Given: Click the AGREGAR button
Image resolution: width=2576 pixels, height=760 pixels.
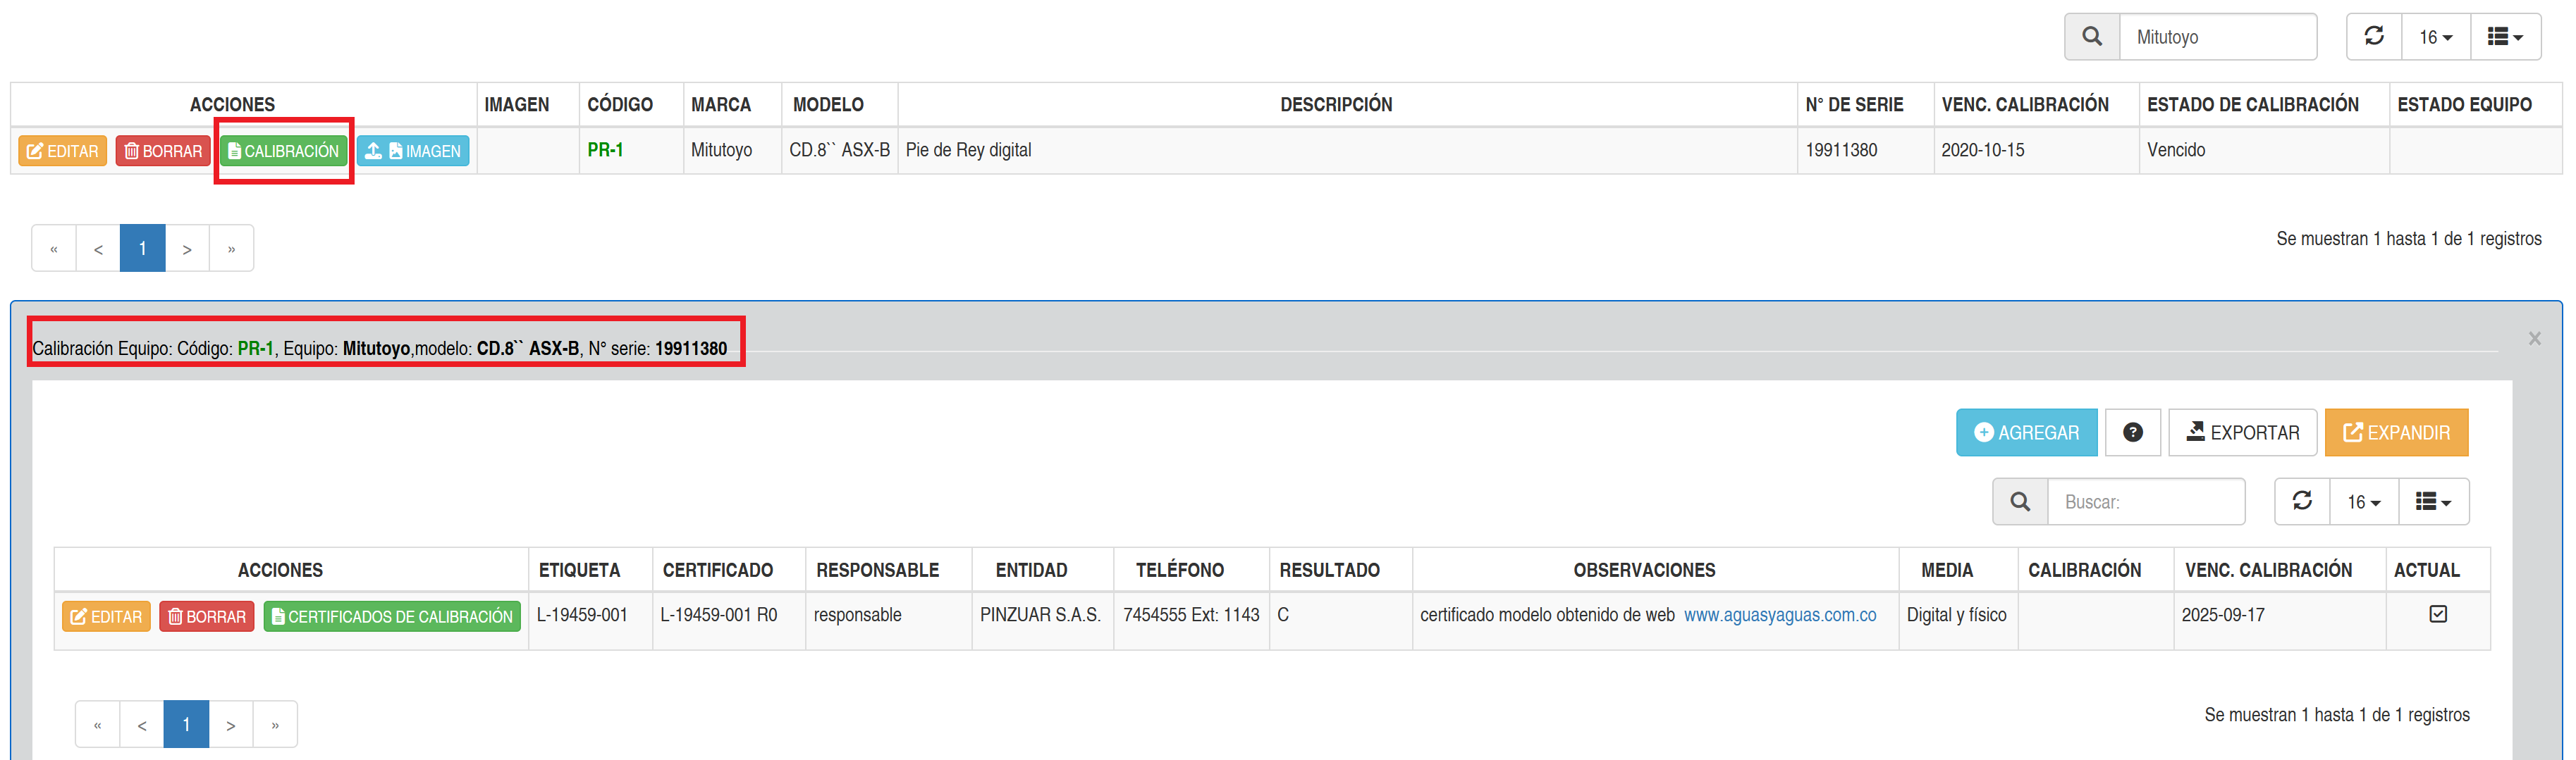Looking at the screenshot, I should pyautogui.click(x=2026, y=432).
